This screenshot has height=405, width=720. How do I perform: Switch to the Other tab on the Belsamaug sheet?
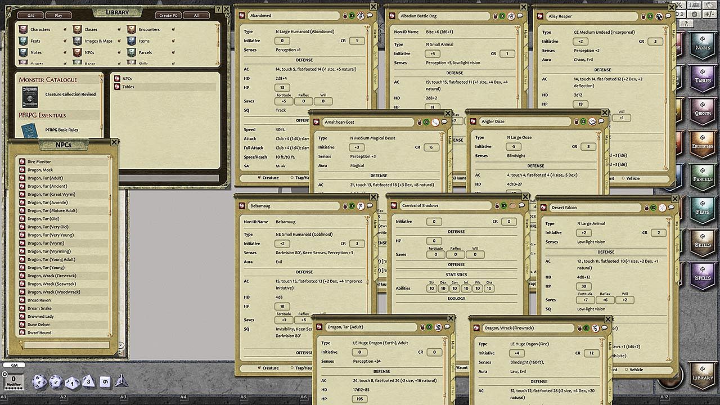click(375, 269)
